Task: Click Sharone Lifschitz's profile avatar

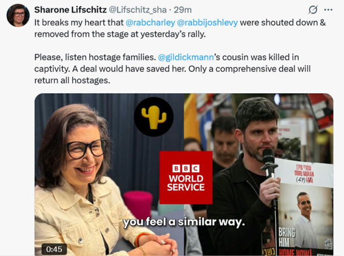Action: 18,15
